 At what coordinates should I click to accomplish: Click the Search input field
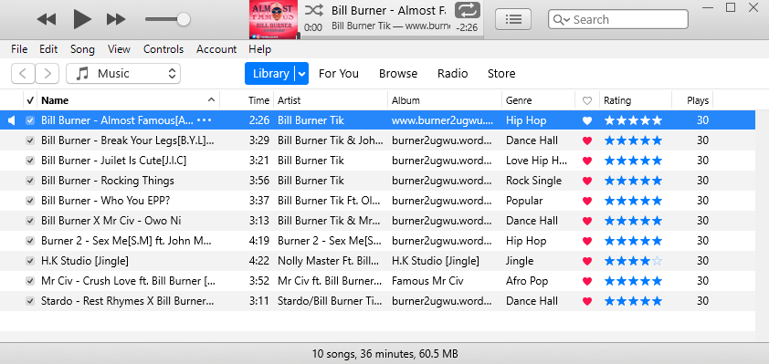(x=618, y=19)
